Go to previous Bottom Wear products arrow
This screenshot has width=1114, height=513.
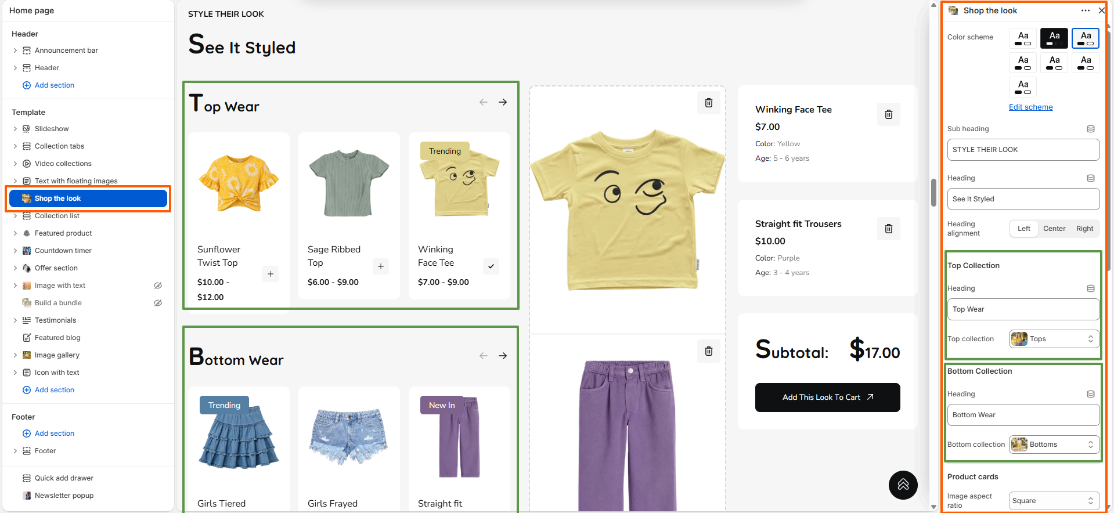point(483,356)
